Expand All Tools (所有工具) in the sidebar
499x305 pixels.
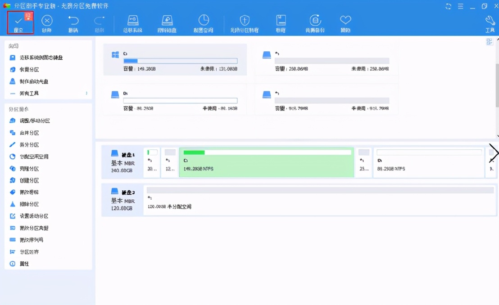pyautogui.click(x=48, y=93)
